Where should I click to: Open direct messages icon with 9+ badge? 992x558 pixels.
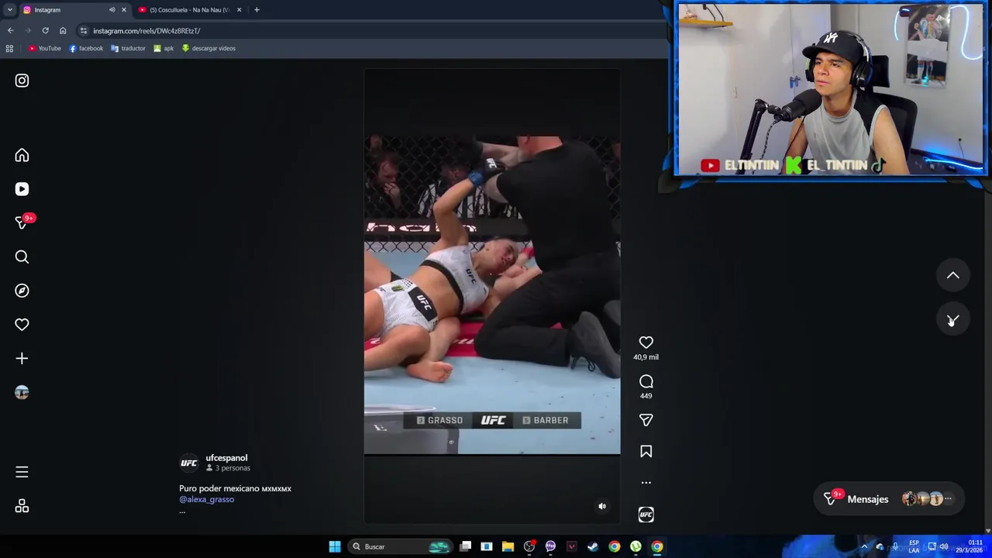(x=23, y=222)
